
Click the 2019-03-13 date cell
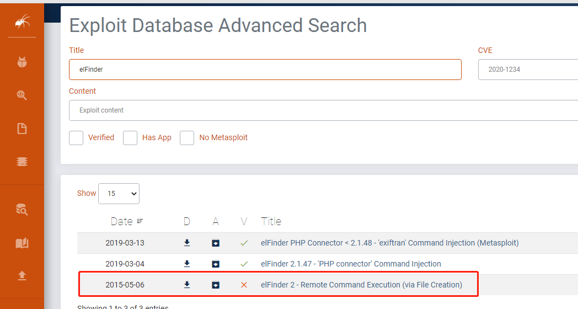125,243
